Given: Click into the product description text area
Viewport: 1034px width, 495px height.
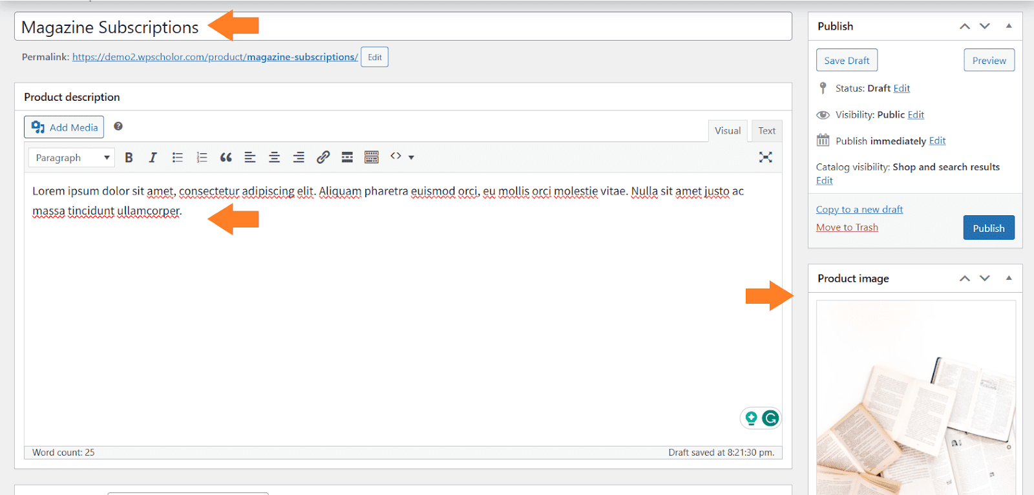Looking at the screenshot, I should [x=403, y=309].
